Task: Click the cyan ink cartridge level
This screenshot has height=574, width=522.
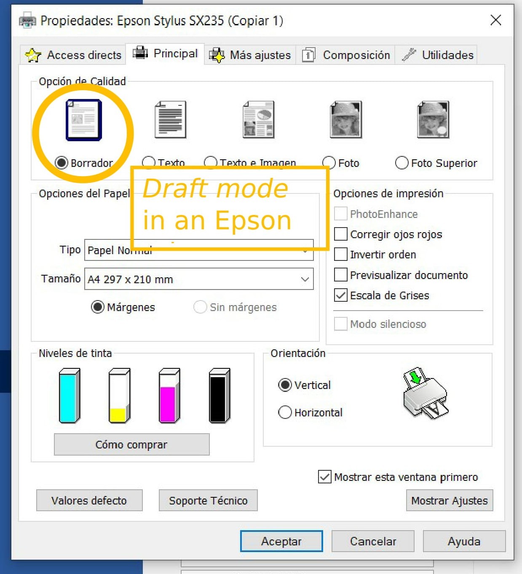Action: pos(70,395)
